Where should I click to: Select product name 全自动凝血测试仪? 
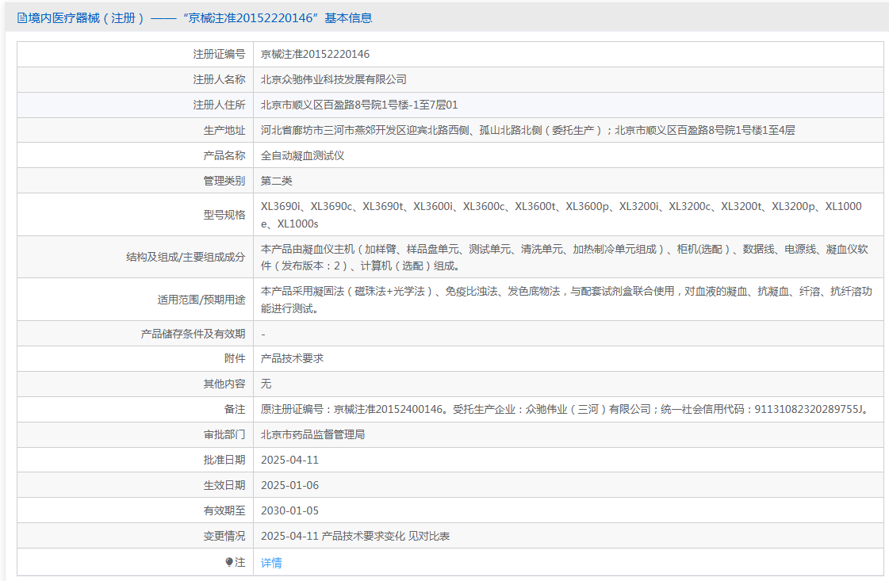tap(302, 156)
